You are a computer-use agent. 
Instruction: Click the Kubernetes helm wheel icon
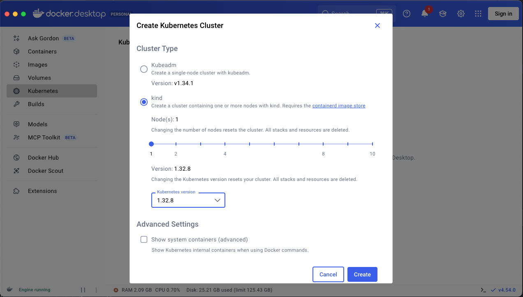[16, 91]
